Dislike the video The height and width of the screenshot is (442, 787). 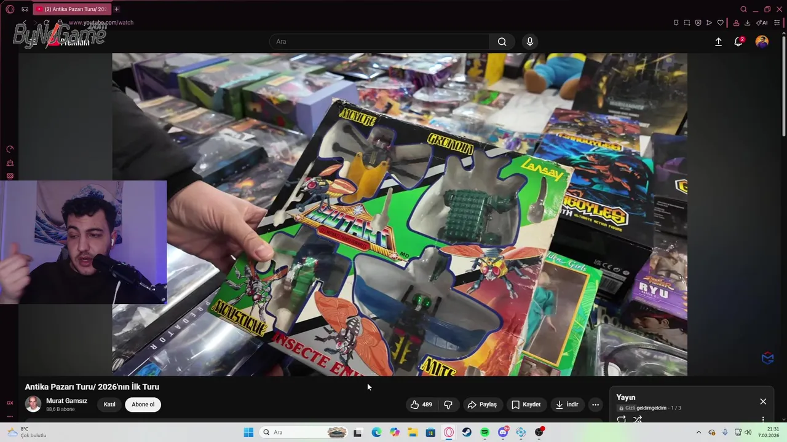(448, 405)
